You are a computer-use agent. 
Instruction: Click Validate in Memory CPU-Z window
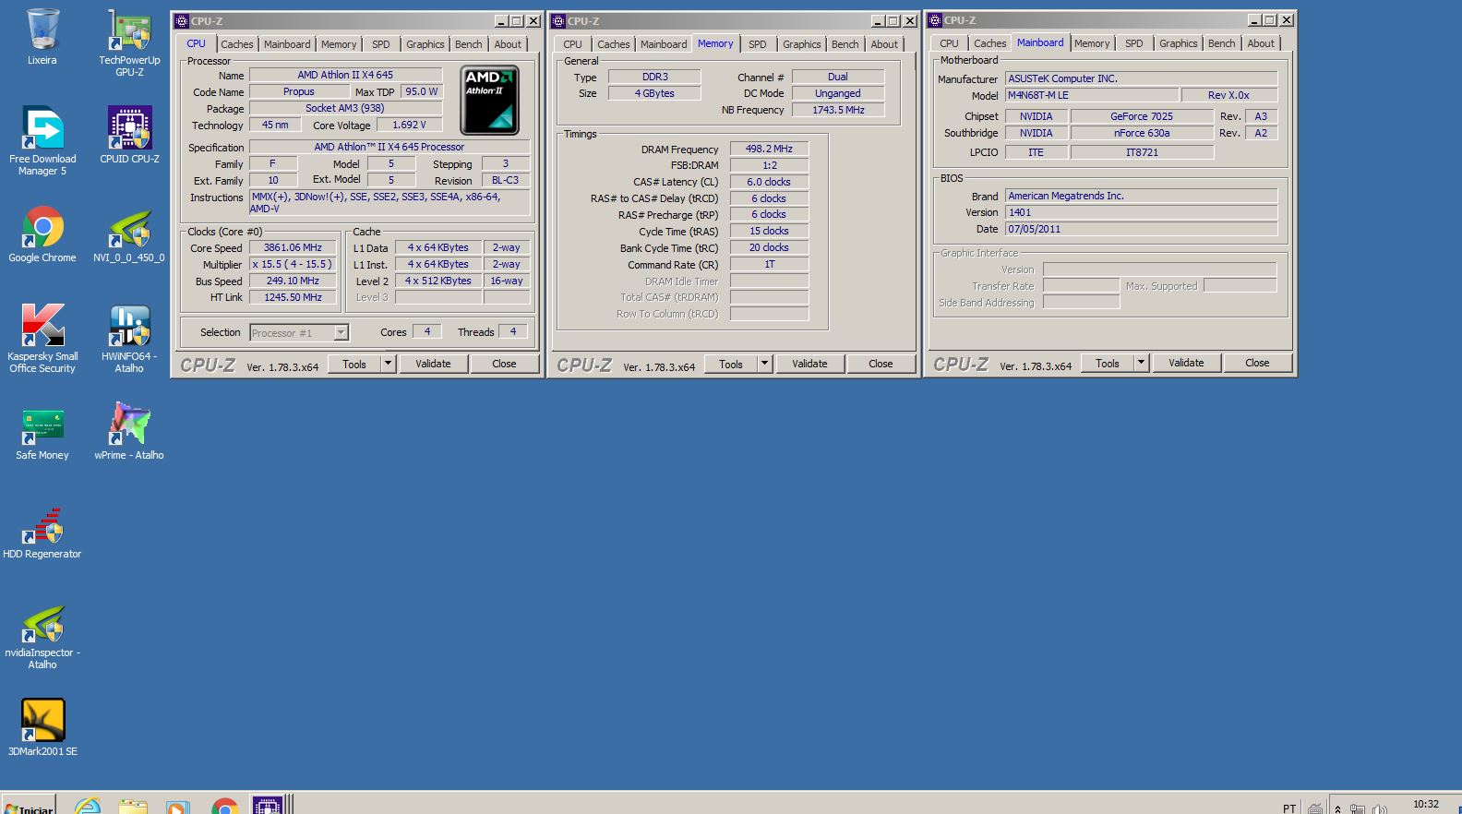click(809, 364)
